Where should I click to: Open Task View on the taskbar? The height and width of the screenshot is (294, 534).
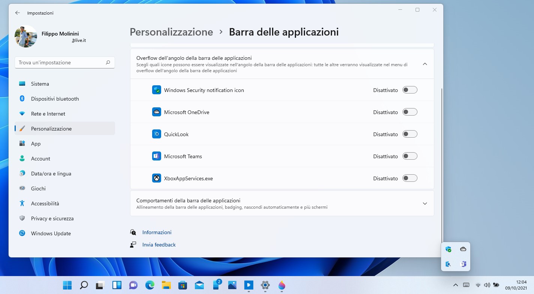point(100,285)
